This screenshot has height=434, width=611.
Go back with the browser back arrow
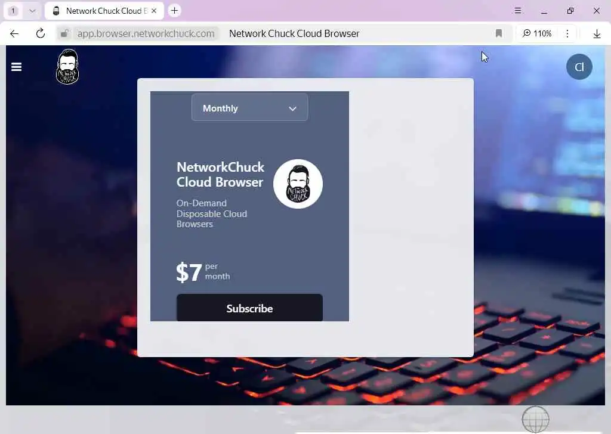pyautogui.click(x=14, y=33)
